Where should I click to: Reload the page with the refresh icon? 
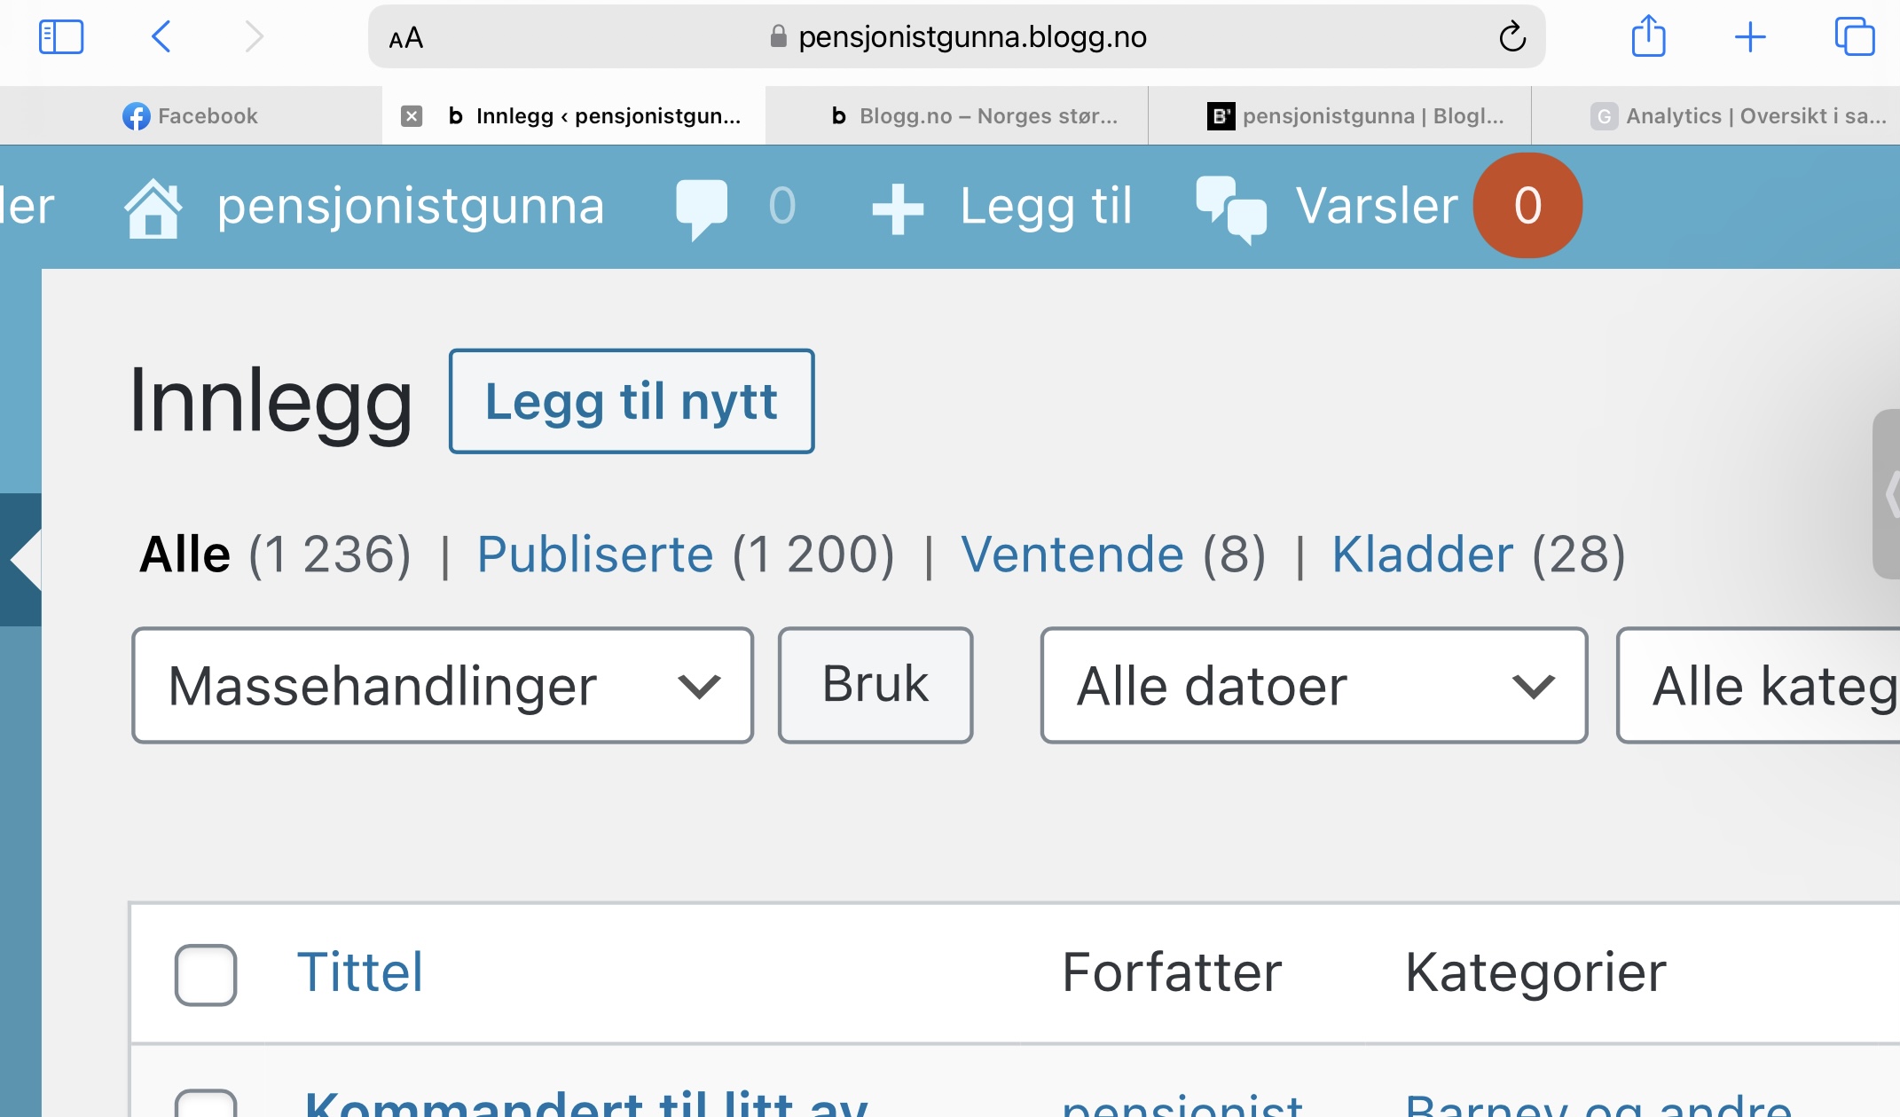pos(1511,37)
